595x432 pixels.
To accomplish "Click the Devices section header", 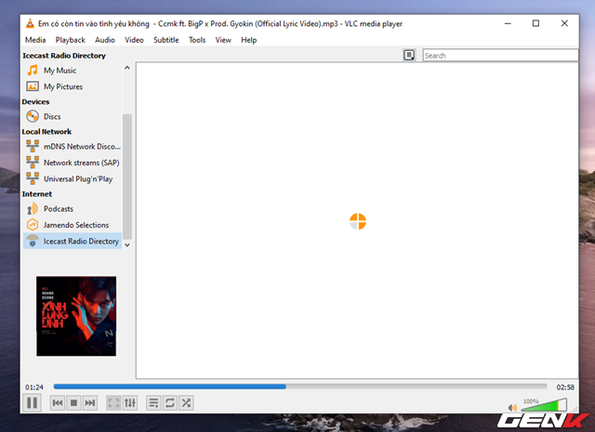I will coord(35,101).
